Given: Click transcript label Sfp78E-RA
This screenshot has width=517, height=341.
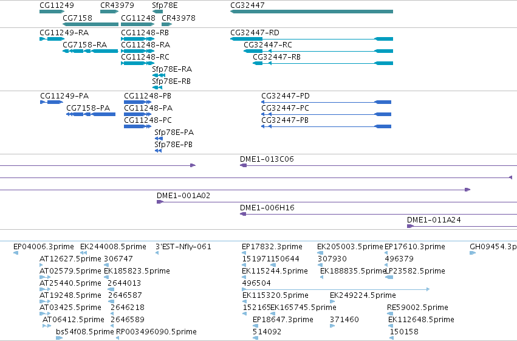Looking at the screenshot, I should point(172,69).
